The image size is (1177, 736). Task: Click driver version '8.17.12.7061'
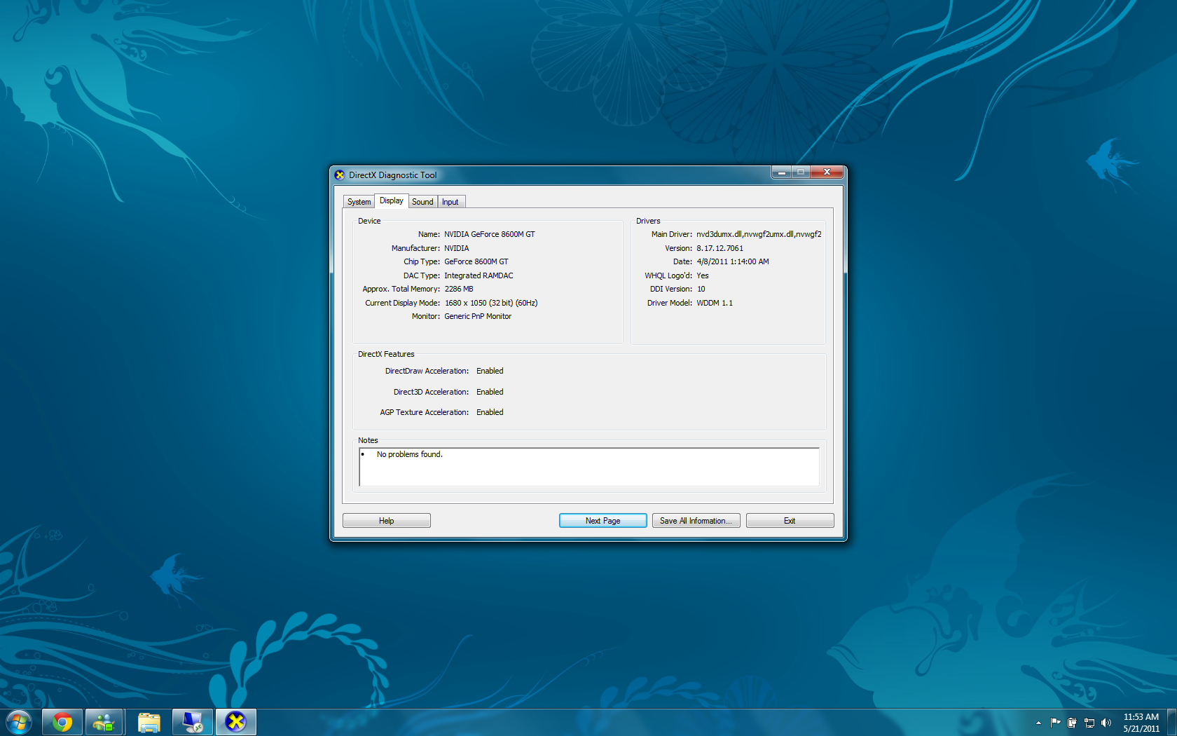720,248
